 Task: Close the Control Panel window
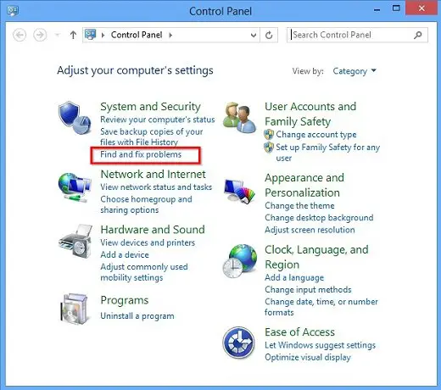tap(421, 8)
